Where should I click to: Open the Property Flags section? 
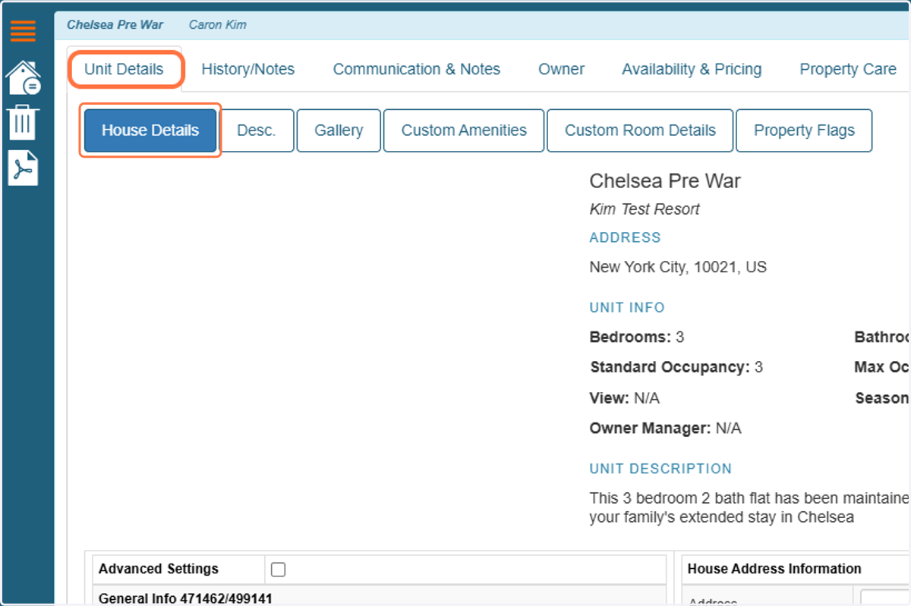coord(804,130)
